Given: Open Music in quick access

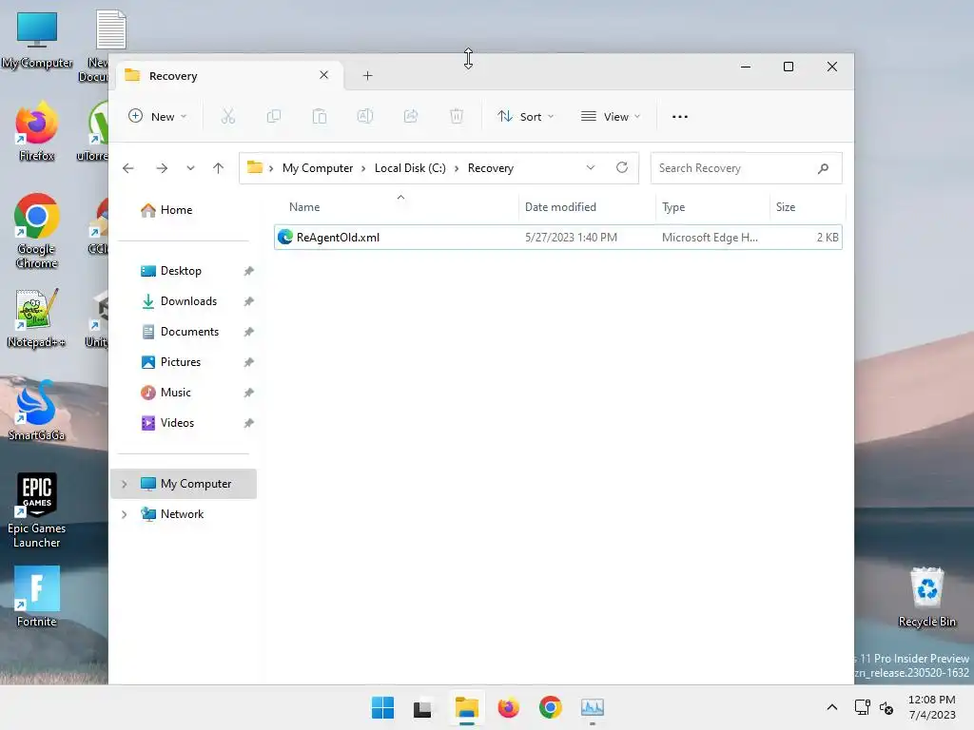Looking at the screenshot, I should [x=176, y=393].
